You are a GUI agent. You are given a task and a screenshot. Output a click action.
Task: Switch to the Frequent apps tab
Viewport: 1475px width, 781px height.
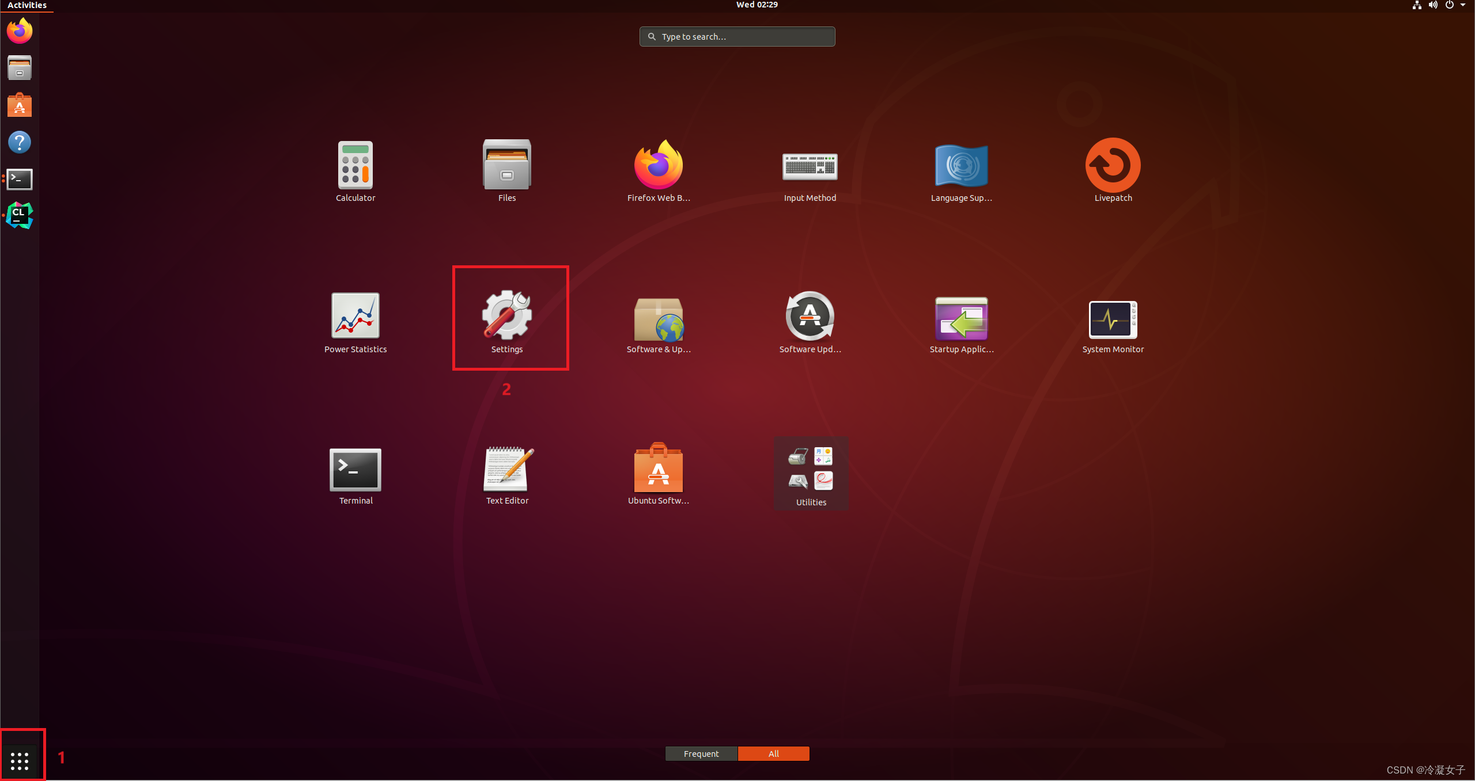[701, 753]
